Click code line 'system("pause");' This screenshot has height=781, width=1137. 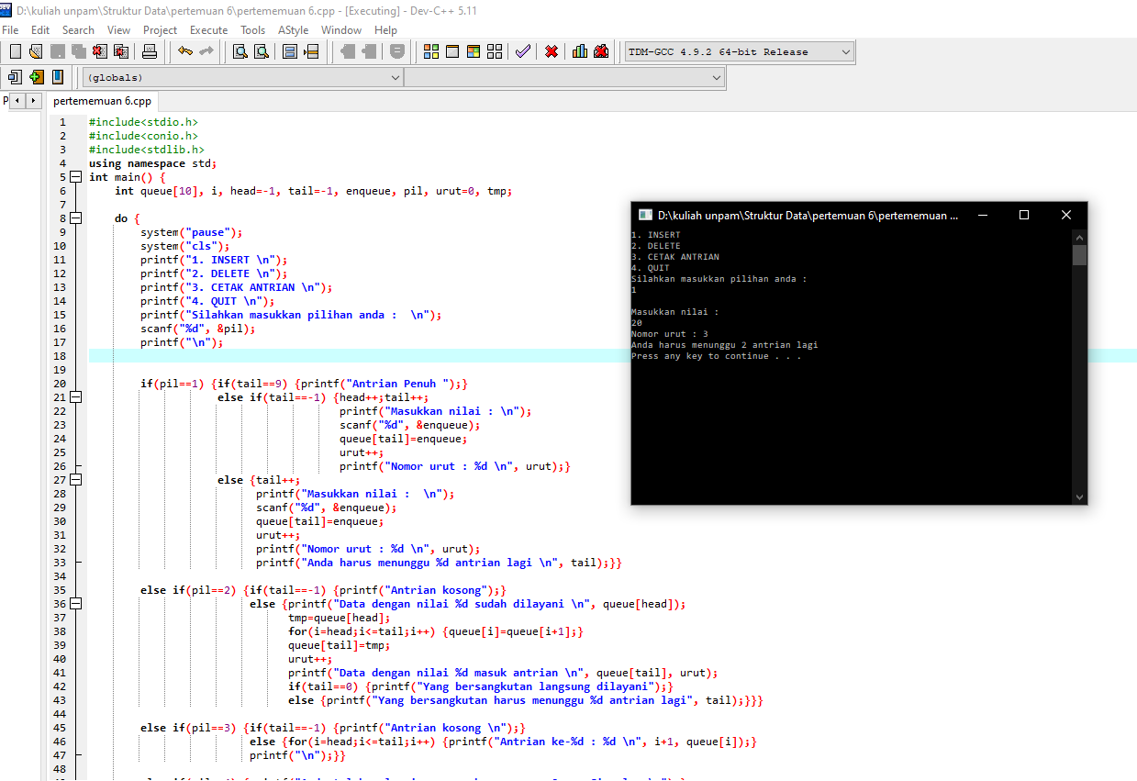192,232
